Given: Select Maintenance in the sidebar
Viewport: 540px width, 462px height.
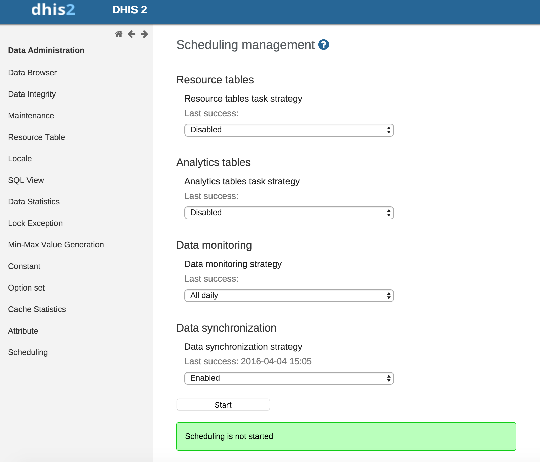Looking at the screenshot, I should tap(31, 116).
